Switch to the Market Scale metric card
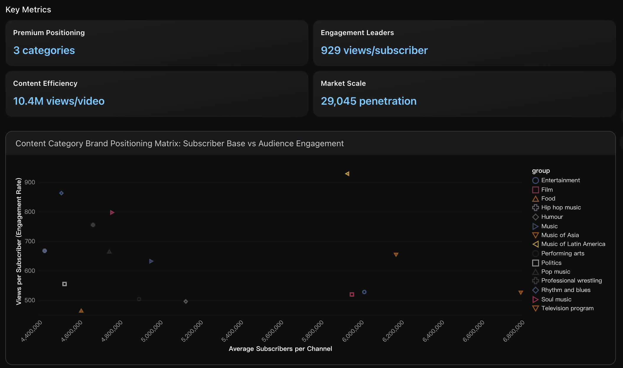Viewport: 623px width, 368px height. pos(343,83)
